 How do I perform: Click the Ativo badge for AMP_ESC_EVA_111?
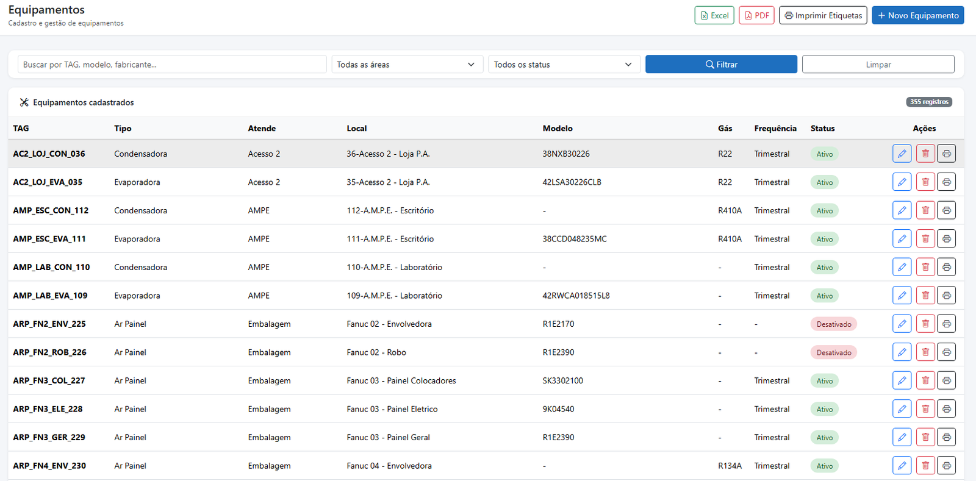click(x=825, y=239)
